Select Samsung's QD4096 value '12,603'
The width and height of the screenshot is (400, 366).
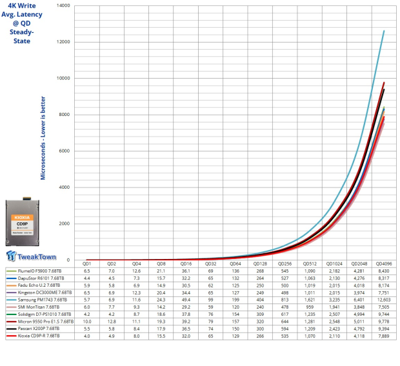tap(384, 300)
